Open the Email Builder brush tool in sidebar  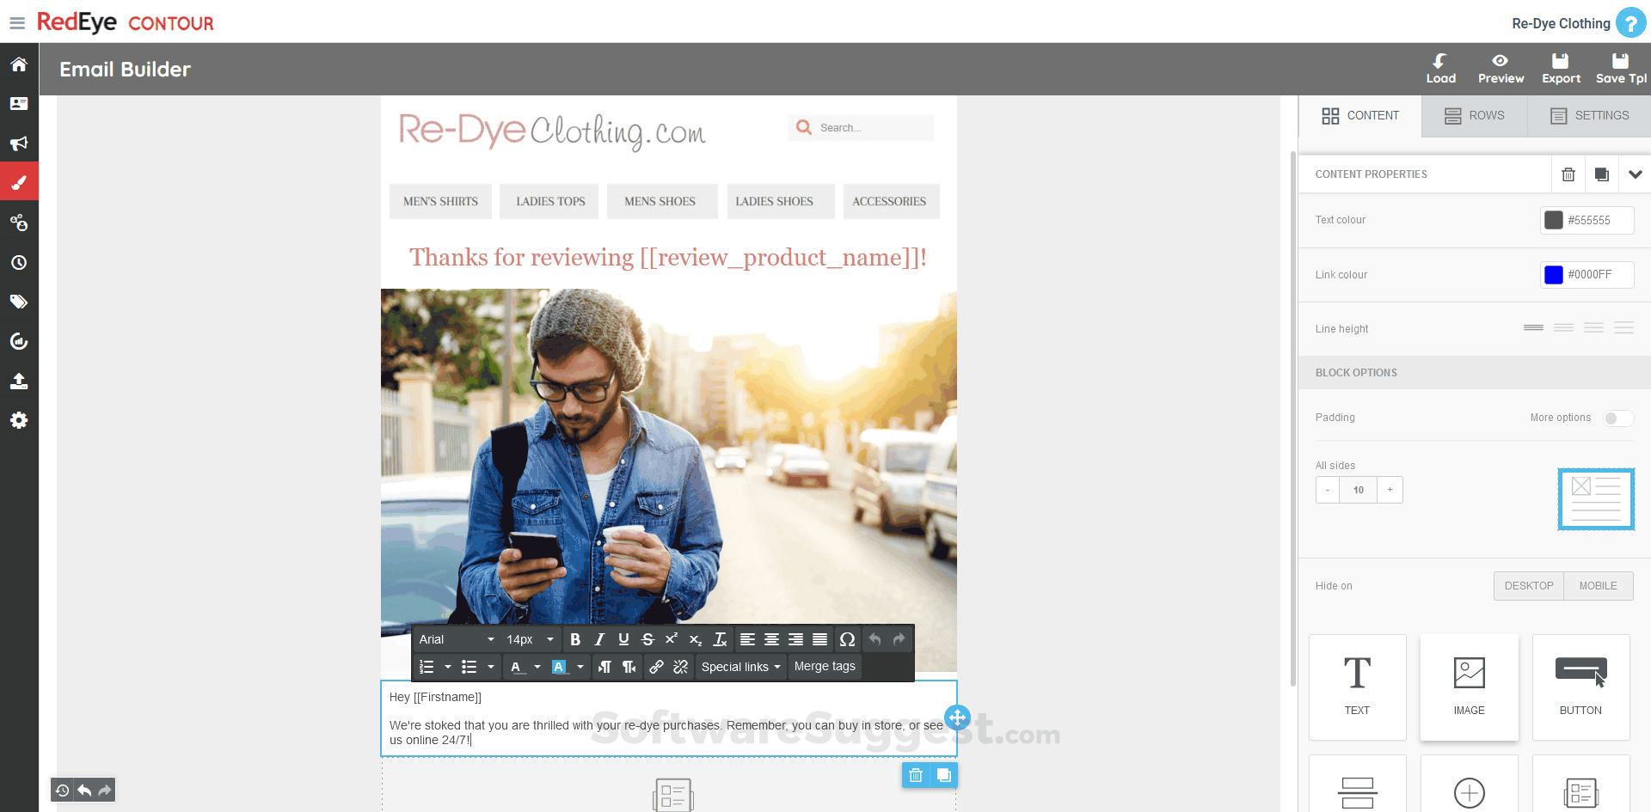(19, 181)
